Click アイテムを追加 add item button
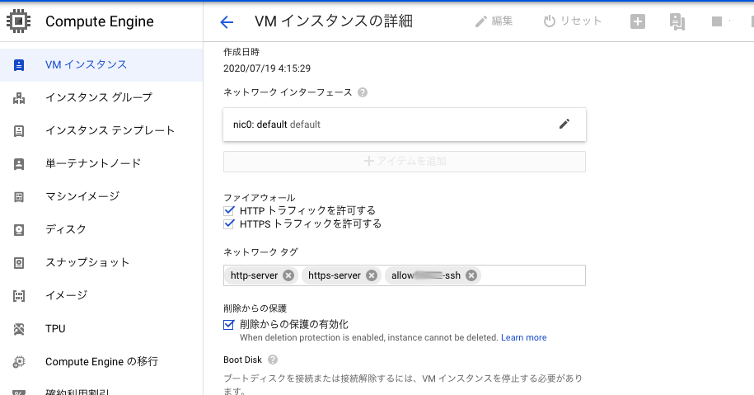This screenshot has width=754, height=395. 405,161
